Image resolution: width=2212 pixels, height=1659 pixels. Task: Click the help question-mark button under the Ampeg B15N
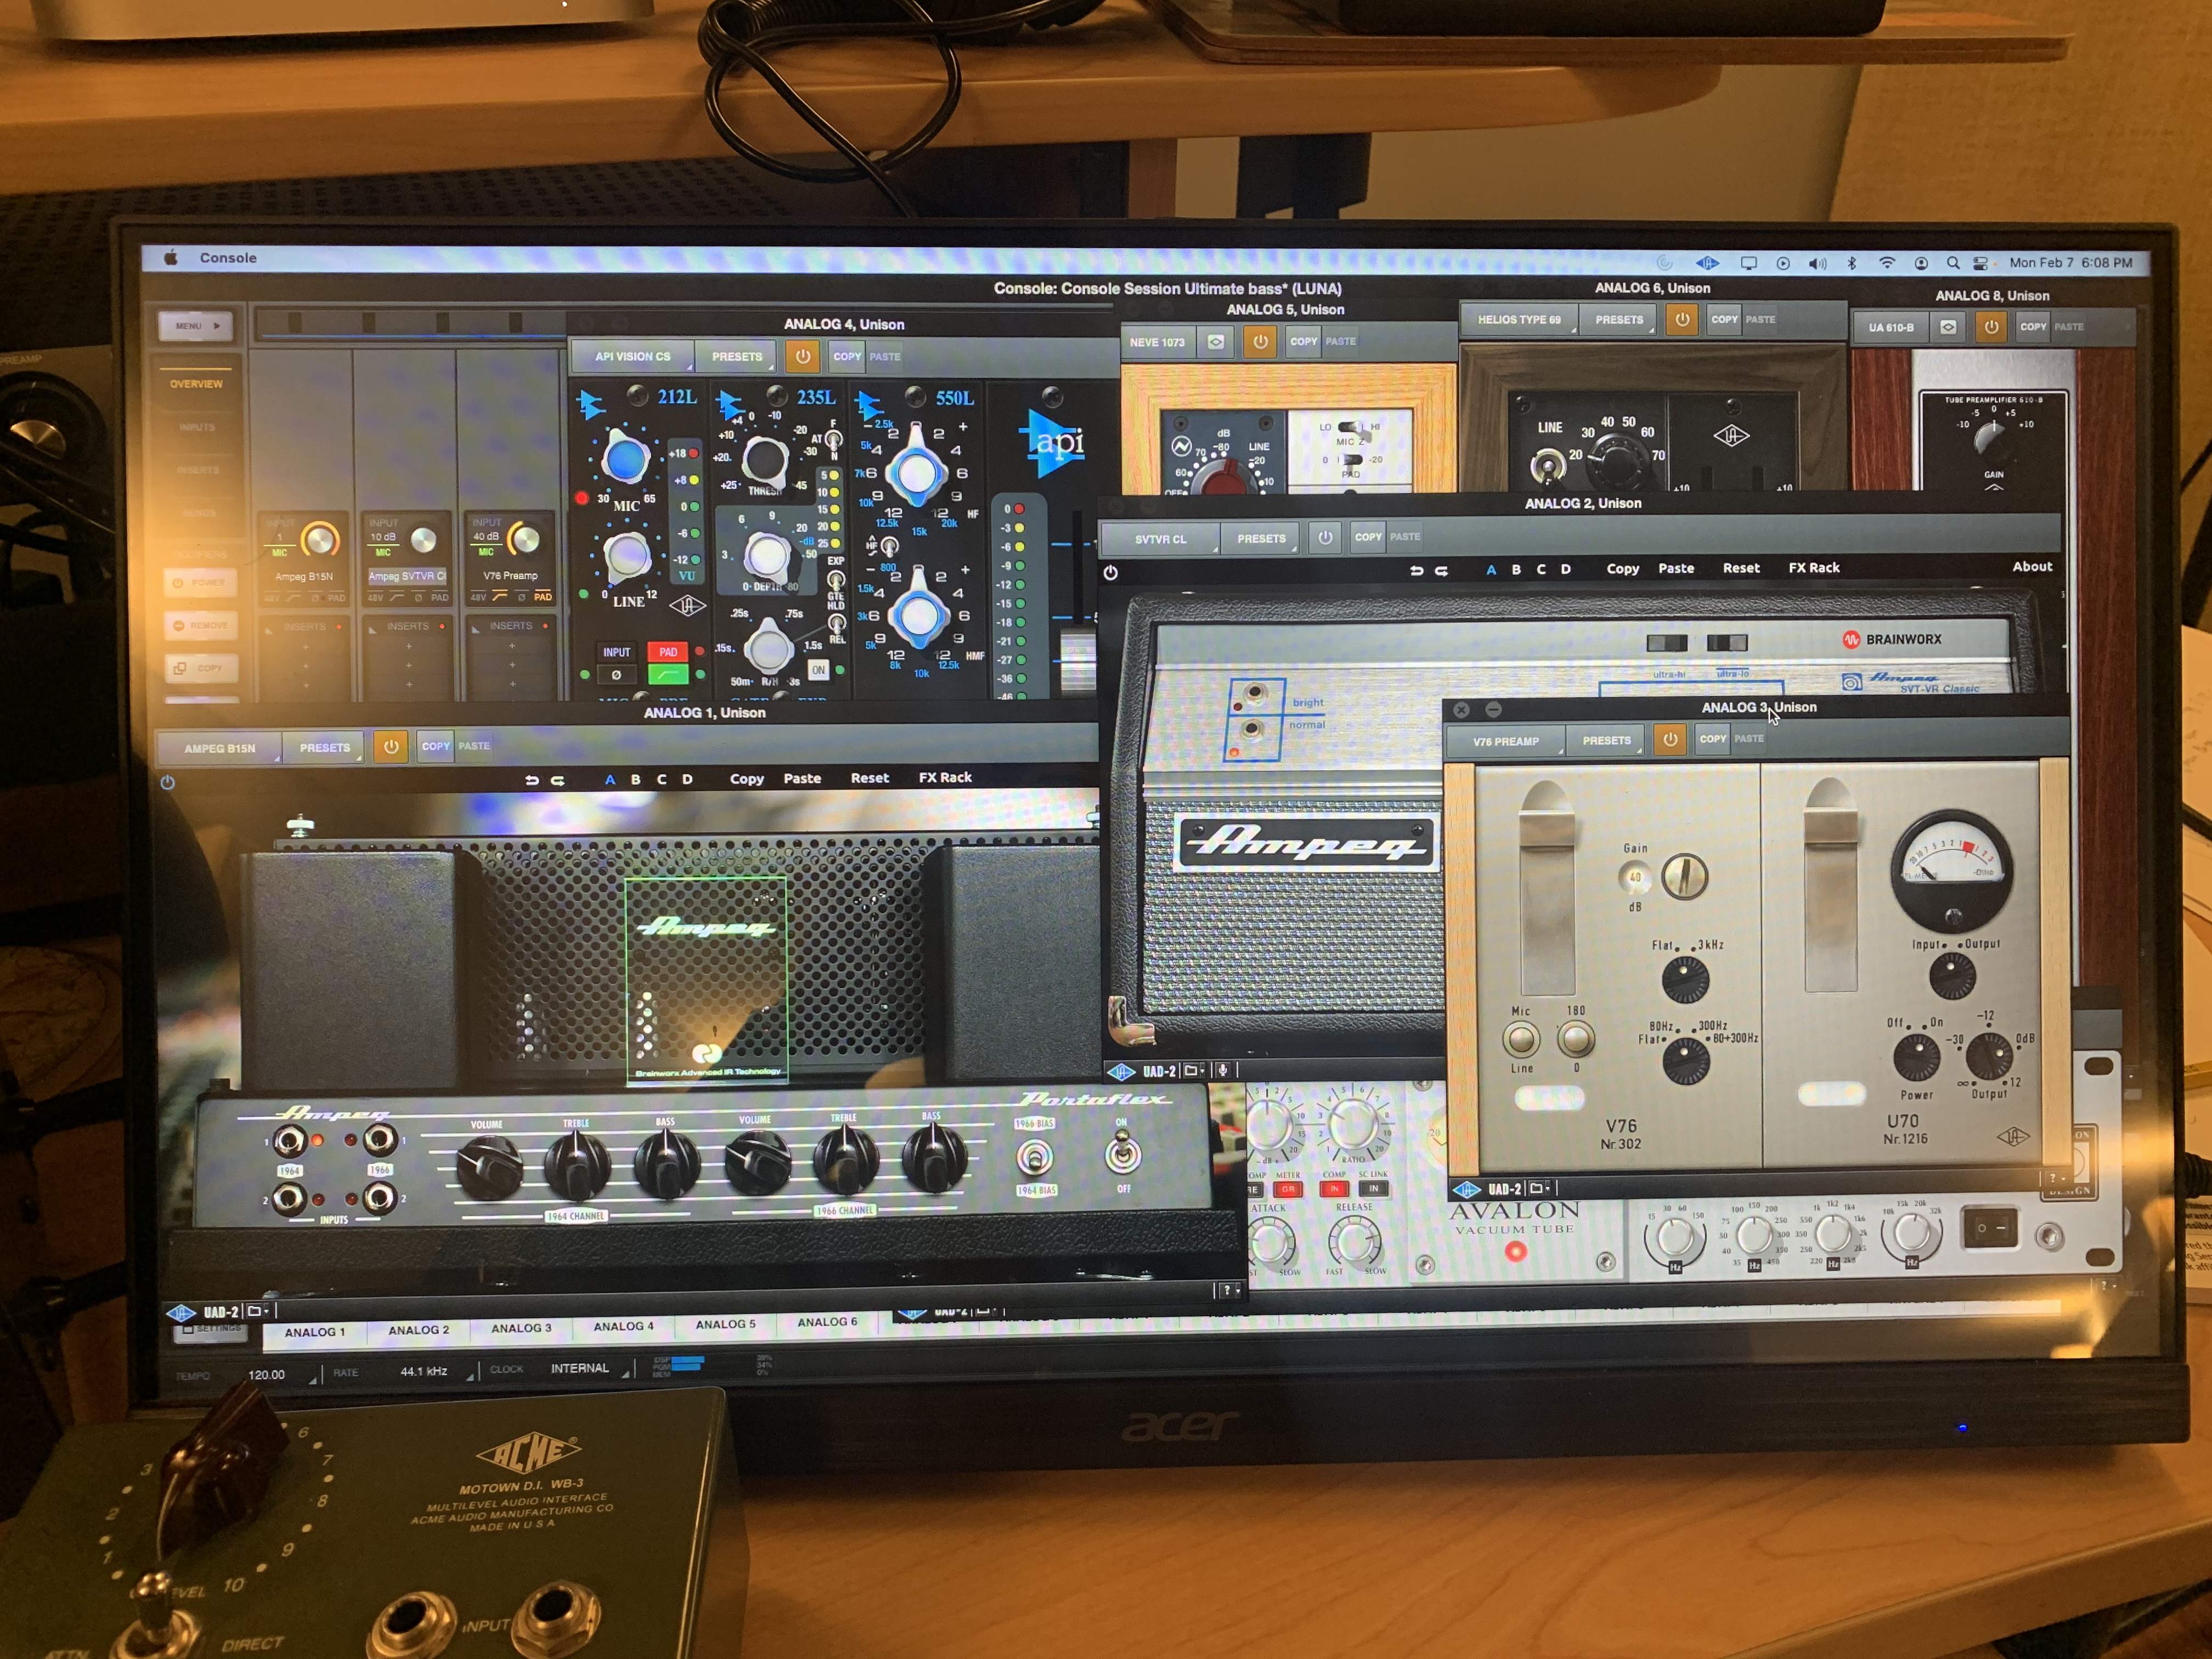pyautogui.click(x=1227, y=1290)
